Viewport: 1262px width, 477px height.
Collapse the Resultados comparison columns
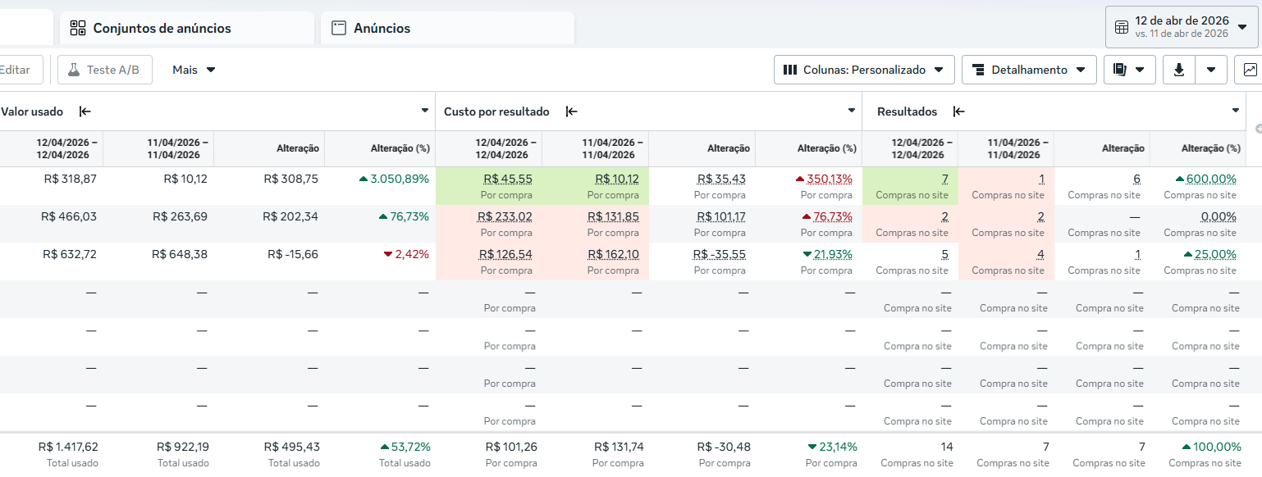pos(958,111)
